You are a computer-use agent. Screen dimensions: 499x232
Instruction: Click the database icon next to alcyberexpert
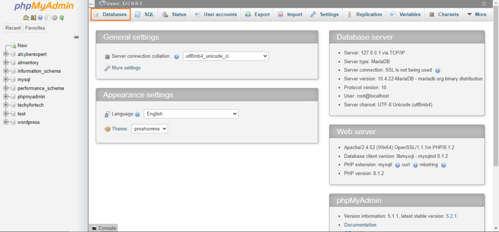coord(13,54)
